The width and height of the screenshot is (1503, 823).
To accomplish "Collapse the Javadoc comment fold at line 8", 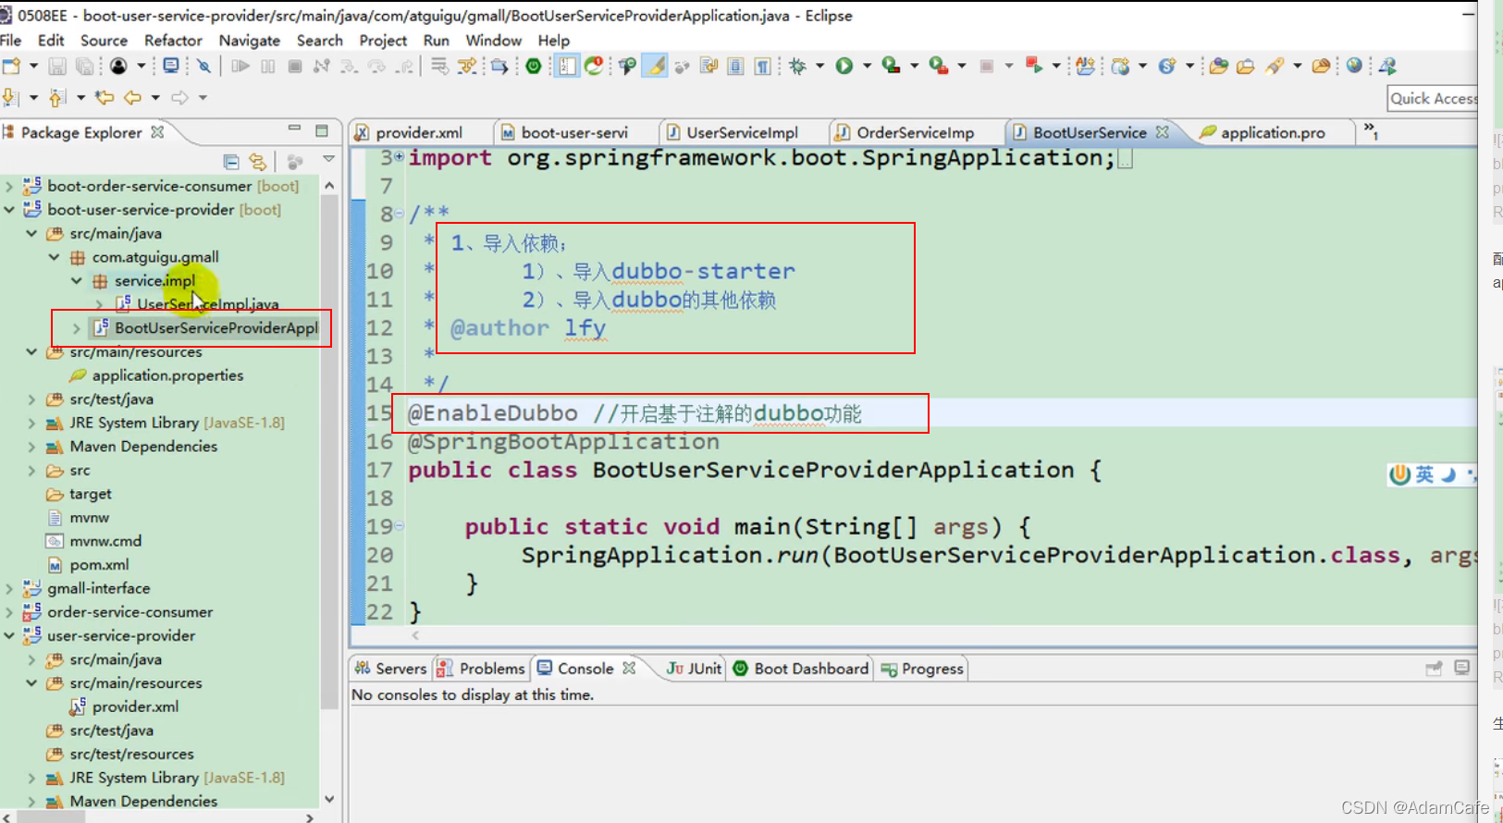I will pos(400,214).
